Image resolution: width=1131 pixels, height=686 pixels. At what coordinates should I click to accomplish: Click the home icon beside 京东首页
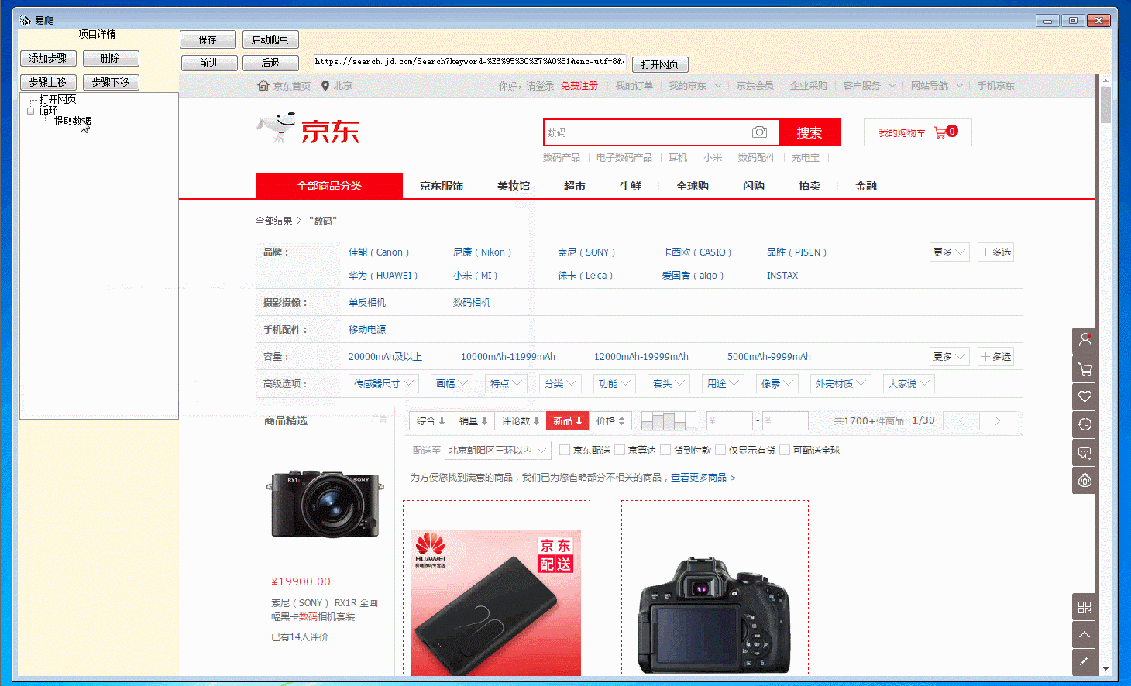tap(263, 85)
